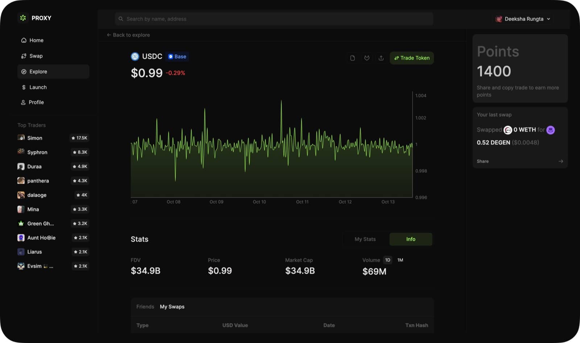Go back to explore
This screenshot has height=343, width=580.
128,35
